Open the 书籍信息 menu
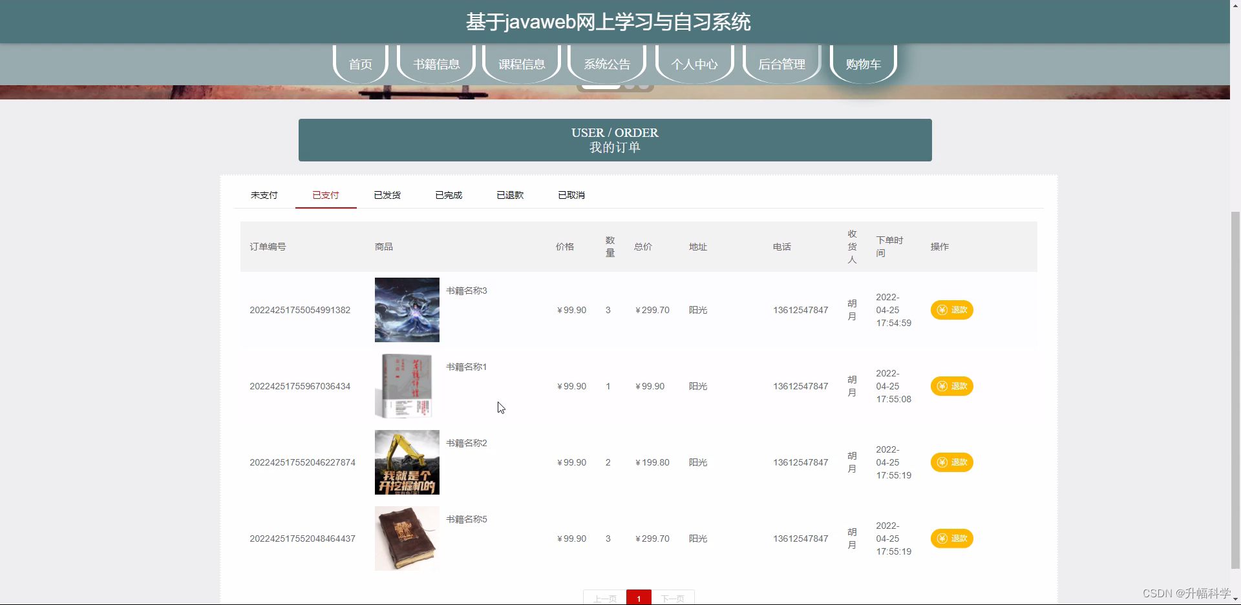This screenshot has height=605, width=1241. coord(436,64)
